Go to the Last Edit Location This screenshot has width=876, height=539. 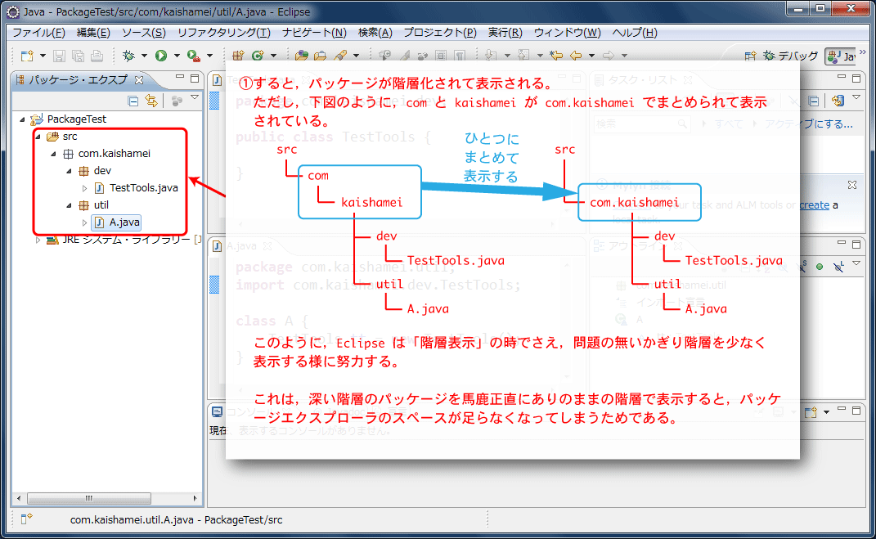click(556, 56)
